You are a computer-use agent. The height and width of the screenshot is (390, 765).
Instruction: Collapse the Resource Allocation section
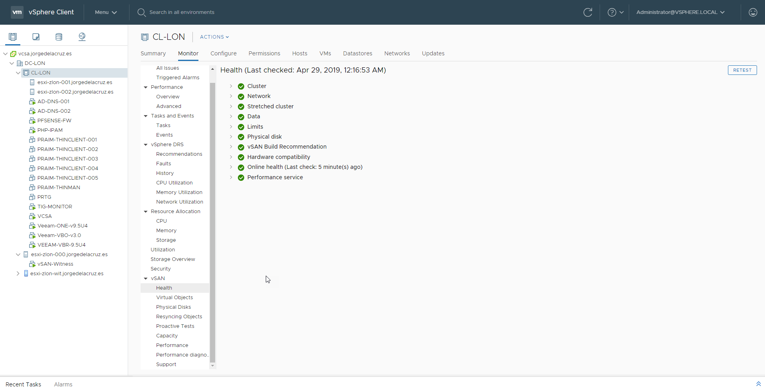tap(146, 212)
